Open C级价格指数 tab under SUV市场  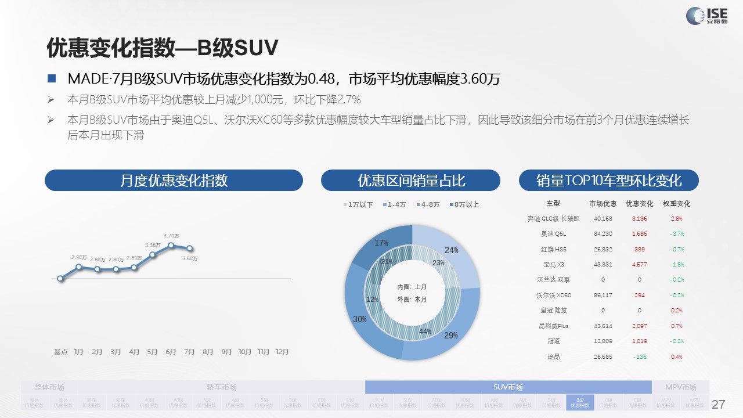[608, 402]
